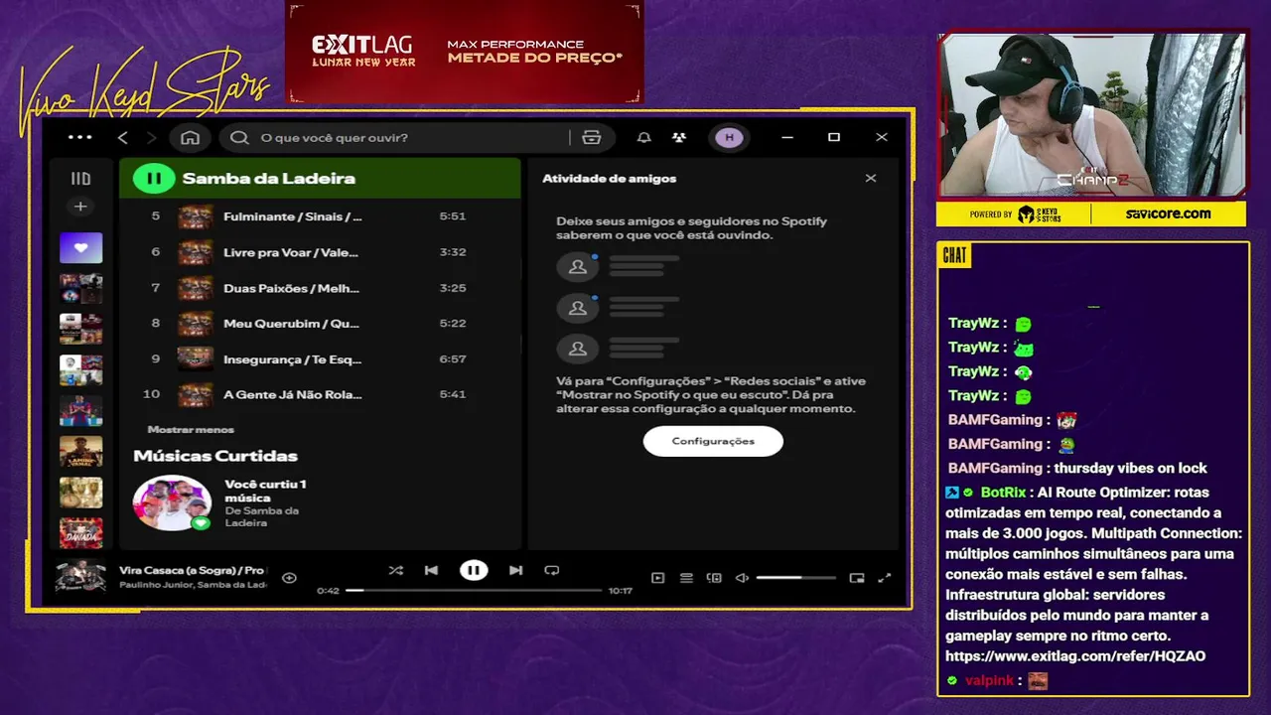Click the savicore.com sponsor label
Viewport: 1271px width, 715px height.
(x=1168, y=214)
